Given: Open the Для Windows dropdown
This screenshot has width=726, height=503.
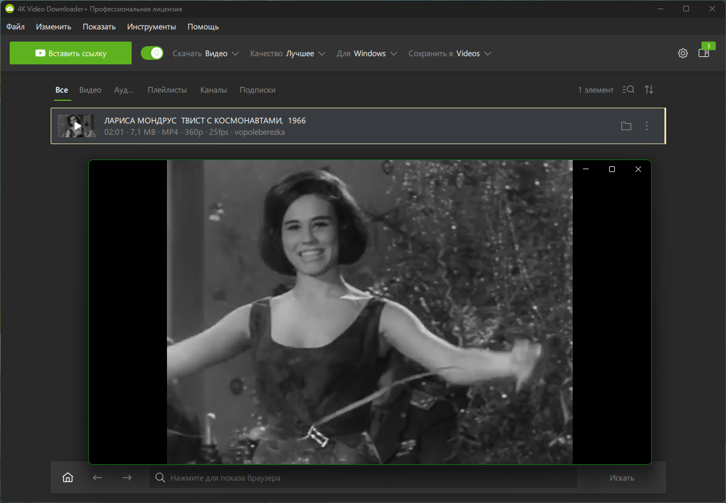Looking at the screenshot, I should tap(366, 54).
